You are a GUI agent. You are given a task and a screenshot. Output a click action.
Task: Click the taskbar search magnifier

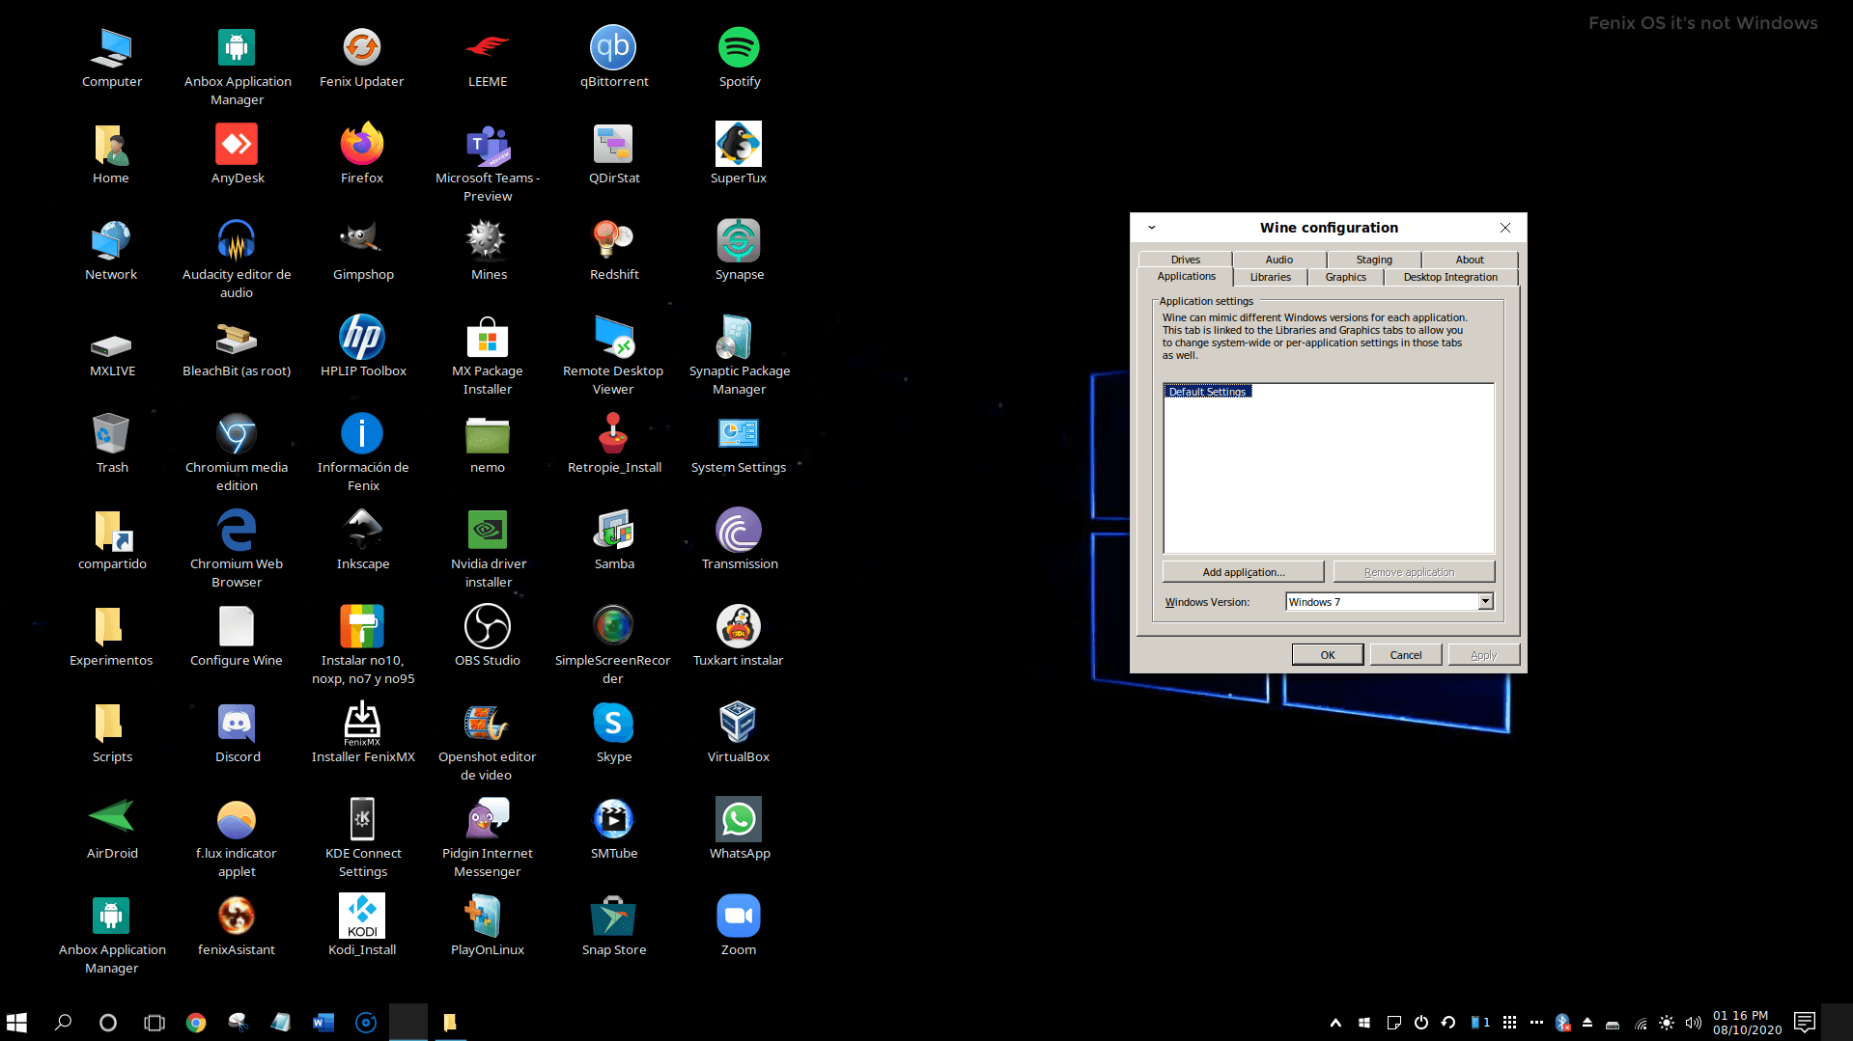click(x=64, y=1023)
